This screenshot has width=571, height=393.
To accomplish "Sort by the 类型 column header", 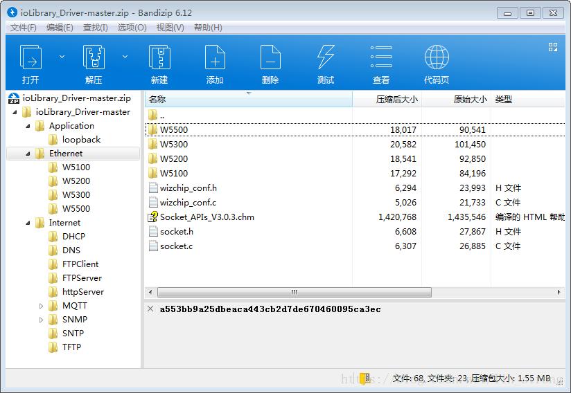I will click(528, 99).
